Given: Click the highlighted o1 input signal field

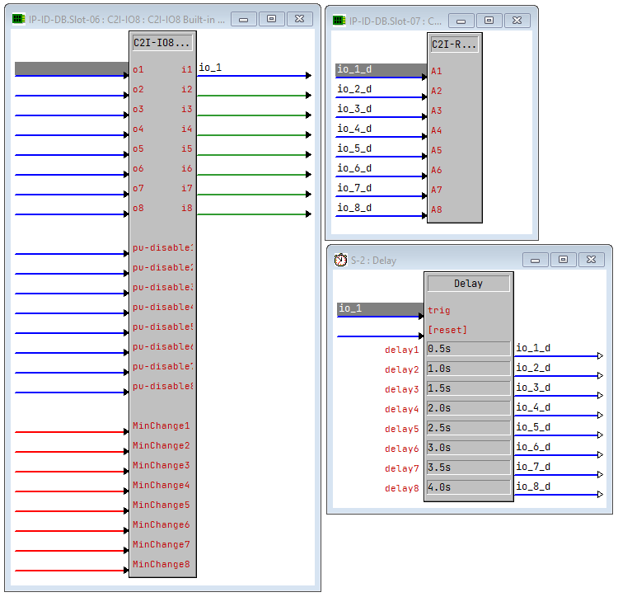Looking at the screenshot, I should 71,69.
